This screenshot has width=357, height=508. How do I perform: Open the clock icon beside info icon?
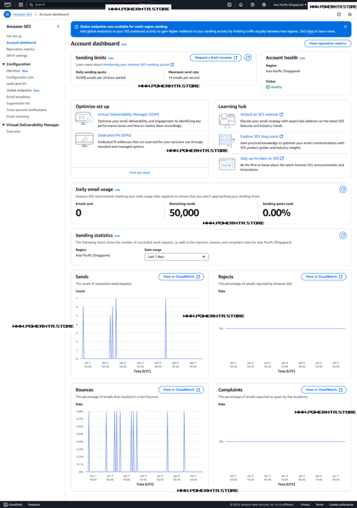click(x=350, y=14)
